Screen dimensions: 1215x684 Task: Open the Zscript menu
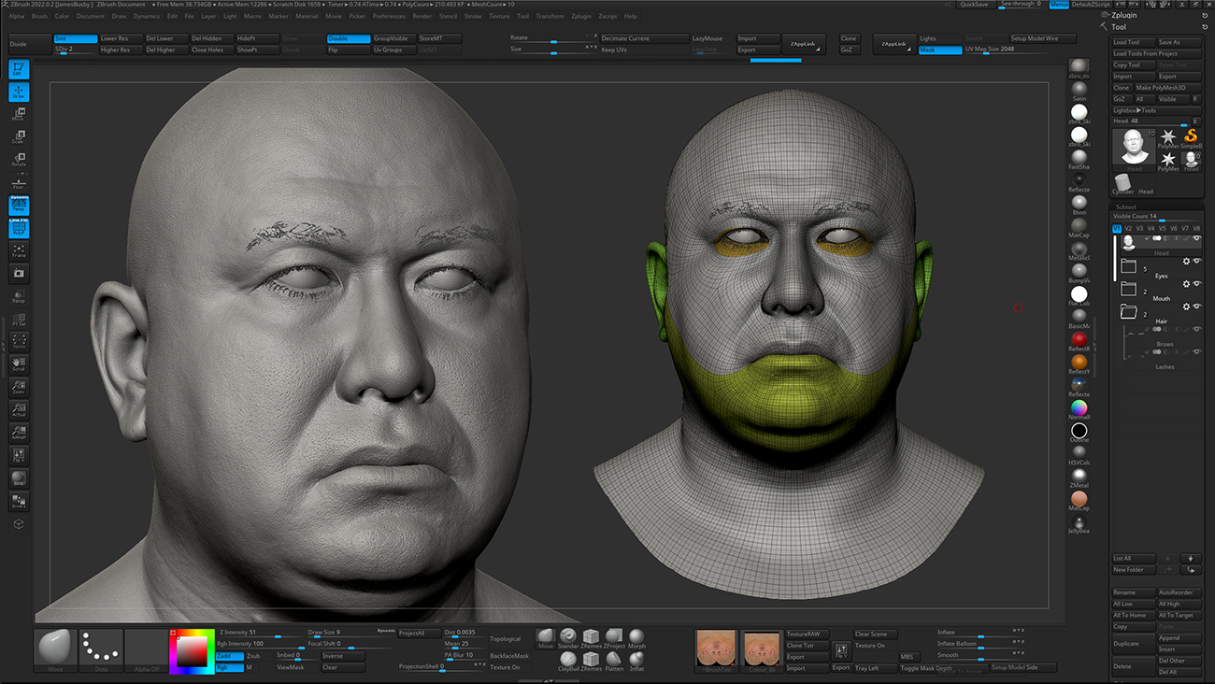click(608, 16)
